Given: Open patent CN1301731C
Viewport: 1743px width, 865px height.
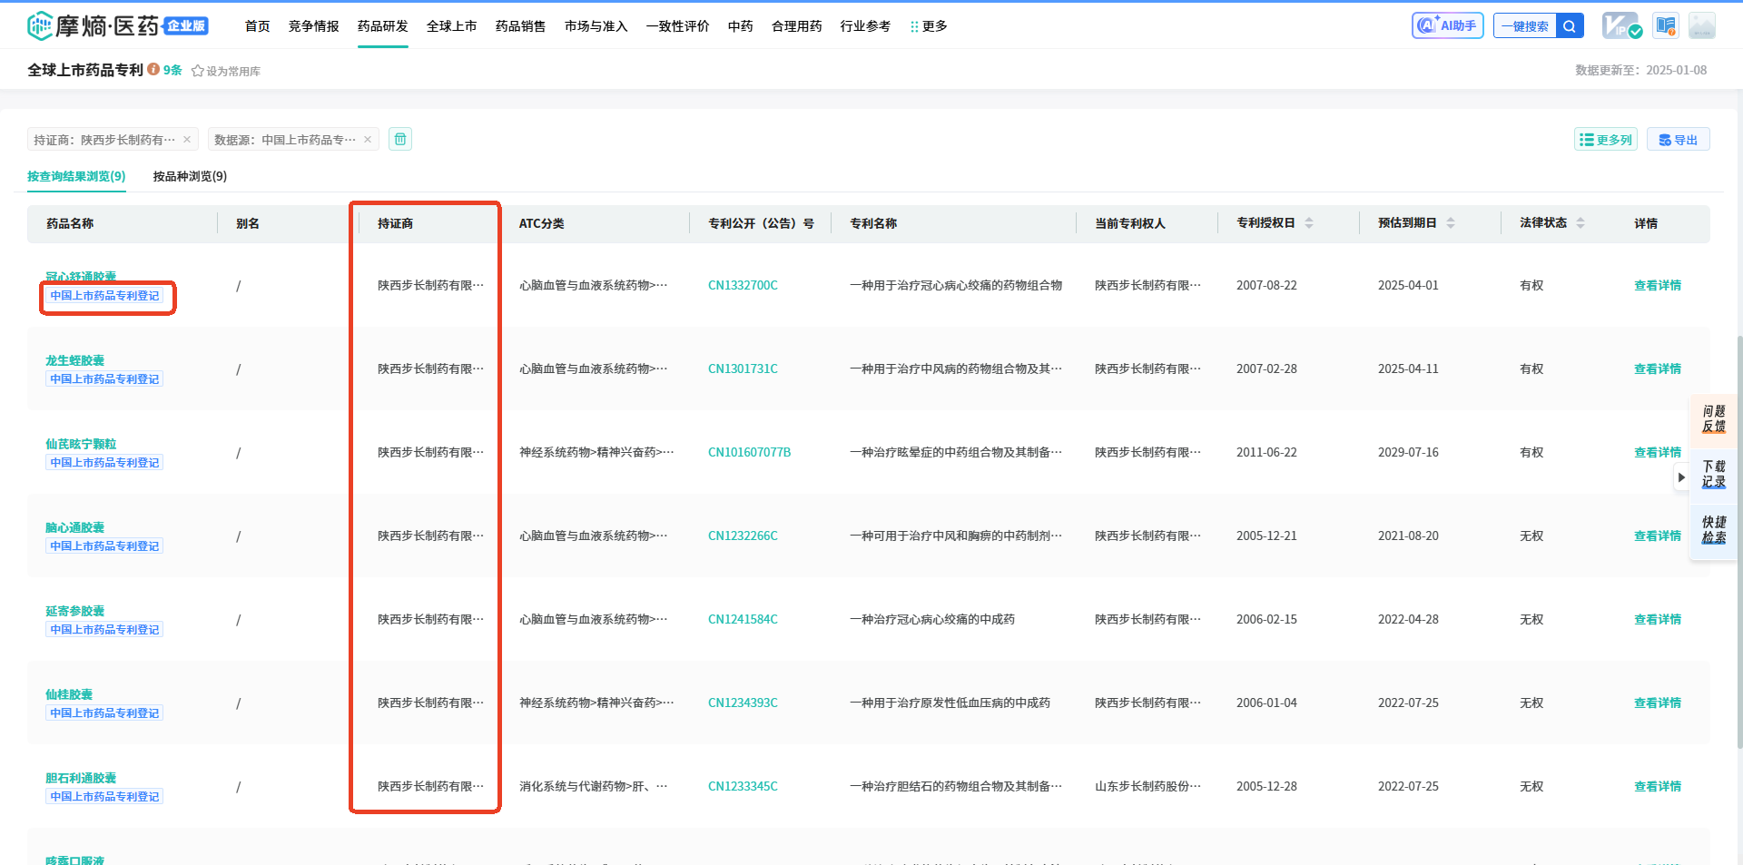Looking at the screenshot, I should [x=743, y=369].
